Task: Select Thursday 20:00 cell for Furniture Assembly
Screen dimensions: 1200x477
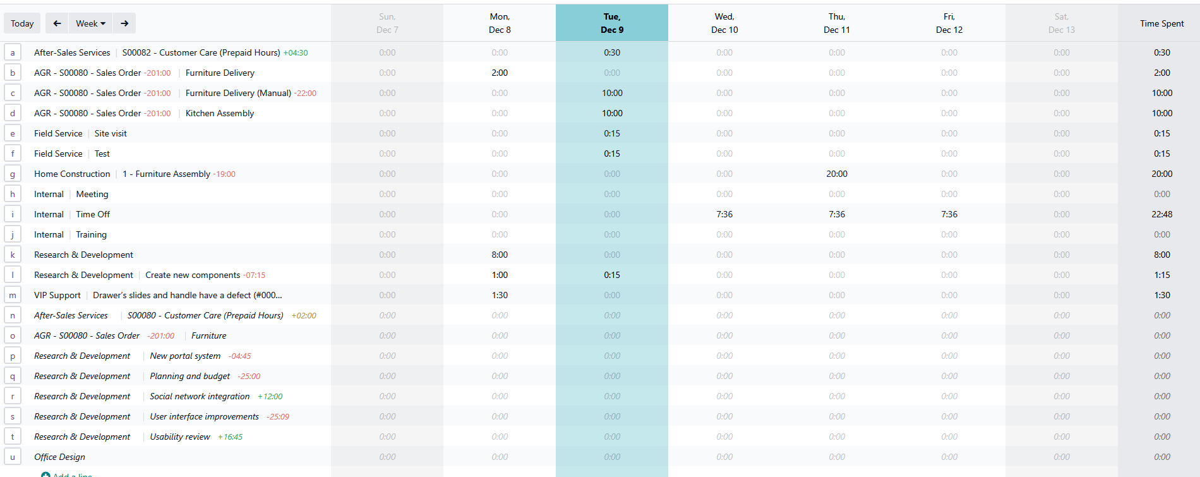Action: pos(836,174)
